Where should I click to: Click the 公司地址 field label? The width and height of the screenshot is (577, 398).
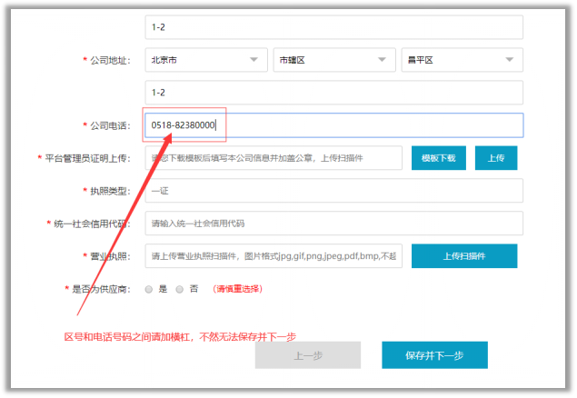pos(109,60)
